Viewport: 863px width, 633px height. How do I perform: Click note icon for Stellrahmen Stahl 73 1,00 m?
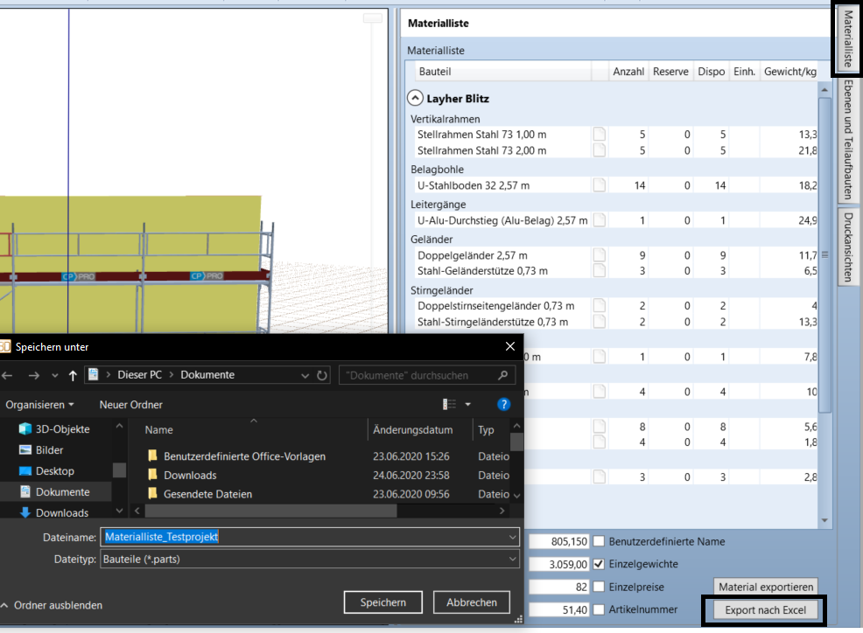click(600, 134)
